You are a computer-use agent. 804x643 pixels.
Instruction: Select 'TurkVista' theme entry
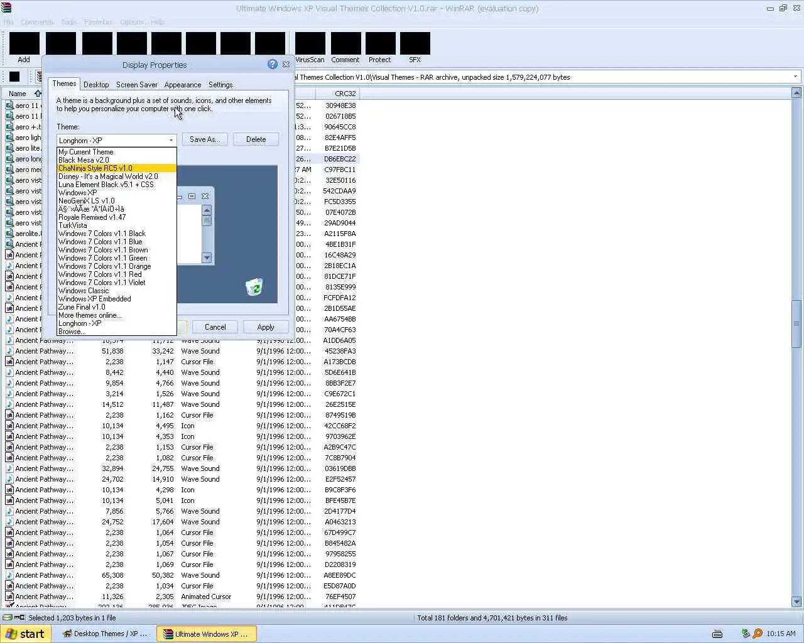click(116, 225)
